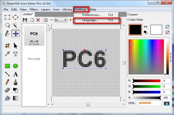Image resolution: width=174 pixels, height=115 pixels.
Task: Select the green Rectangle shape tool
Action: pyautogui.click(x=8, y=66)
